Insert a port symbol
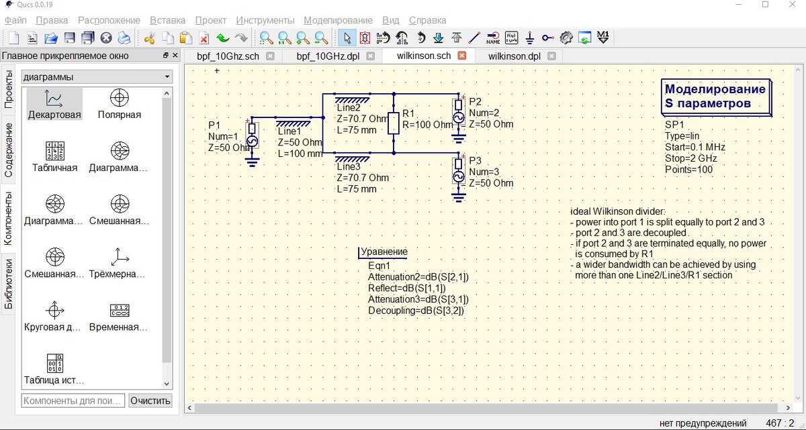This screenshot has height=430, width=806. click(x=548, y=38)
